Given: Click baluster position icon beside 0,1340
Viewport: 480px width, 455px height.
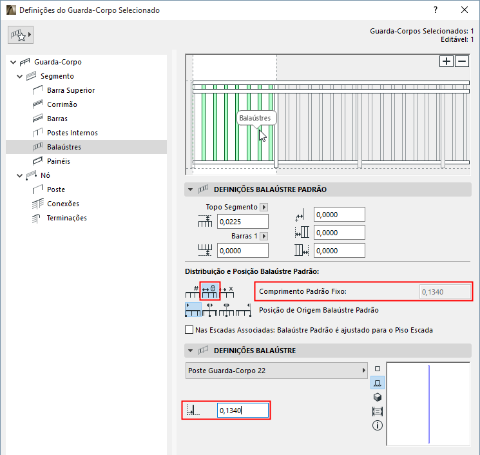Looking at the screenshot, I should (x=193, y=410).
